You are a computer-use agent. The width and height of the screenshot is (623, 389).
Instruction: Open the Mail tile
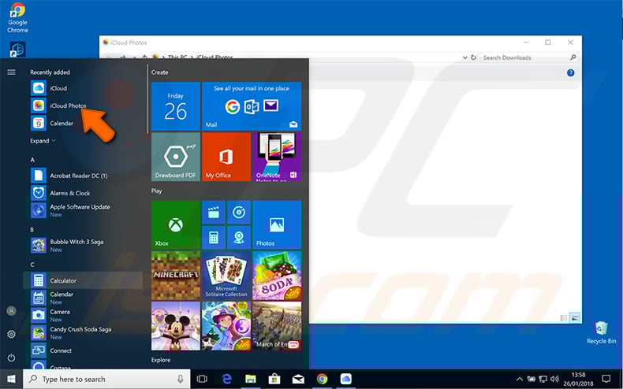pos(252,106)
